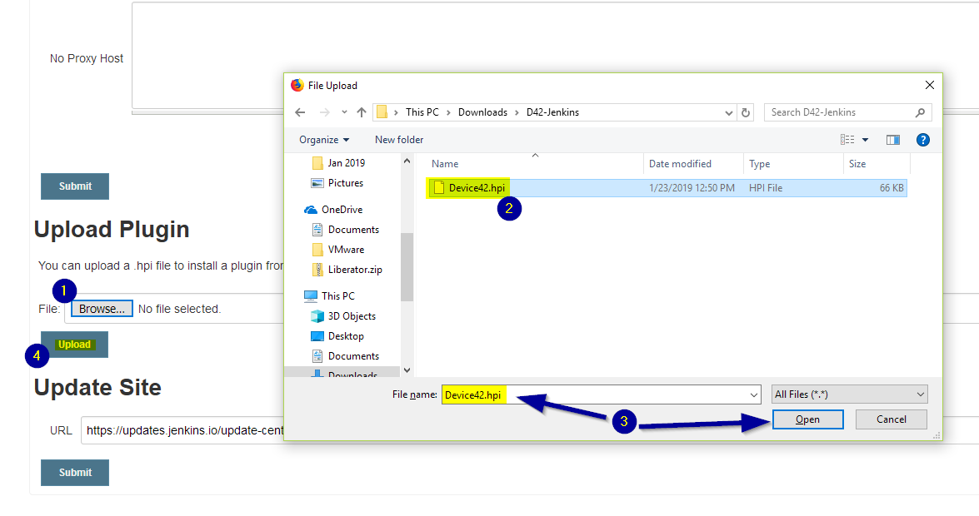Click Browse to choose a plugin file
This screenshot has width=979, height=516.
(101, 308)
